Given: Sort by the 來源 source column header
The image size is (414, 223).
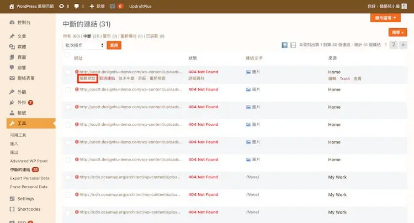Looking at the screenshot, I should point(332,58).
